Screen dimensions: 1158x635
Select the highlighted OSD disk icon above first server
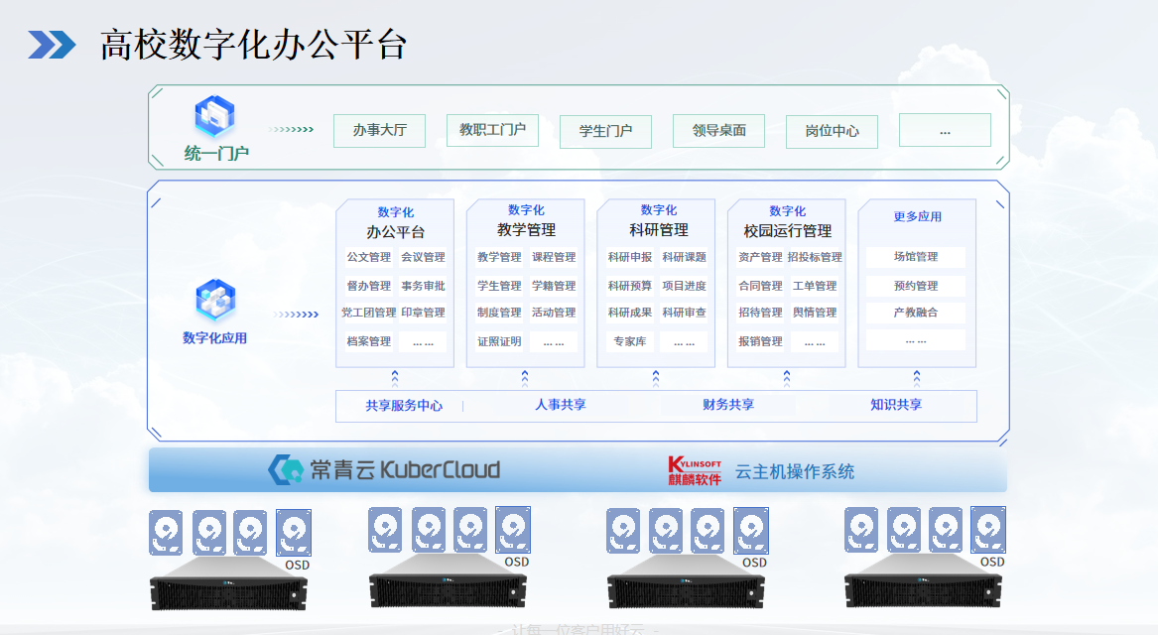[293, 531]
